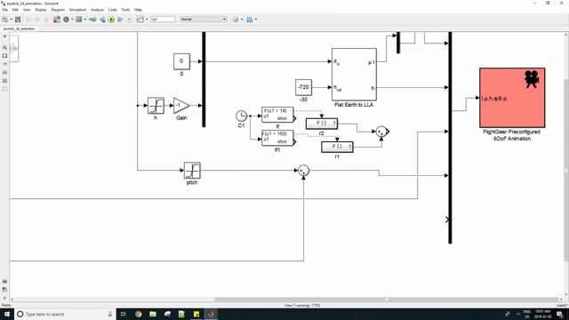Open the Tools menu
569x320 pixels.
point(125,10)
